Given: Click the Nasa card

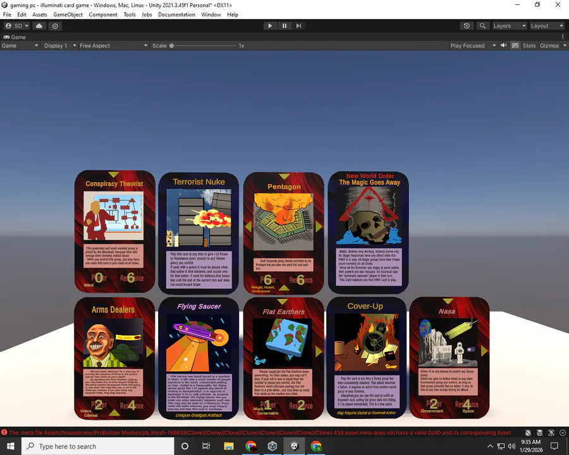Looking at the screenshot, I should [x=450, y=358].
